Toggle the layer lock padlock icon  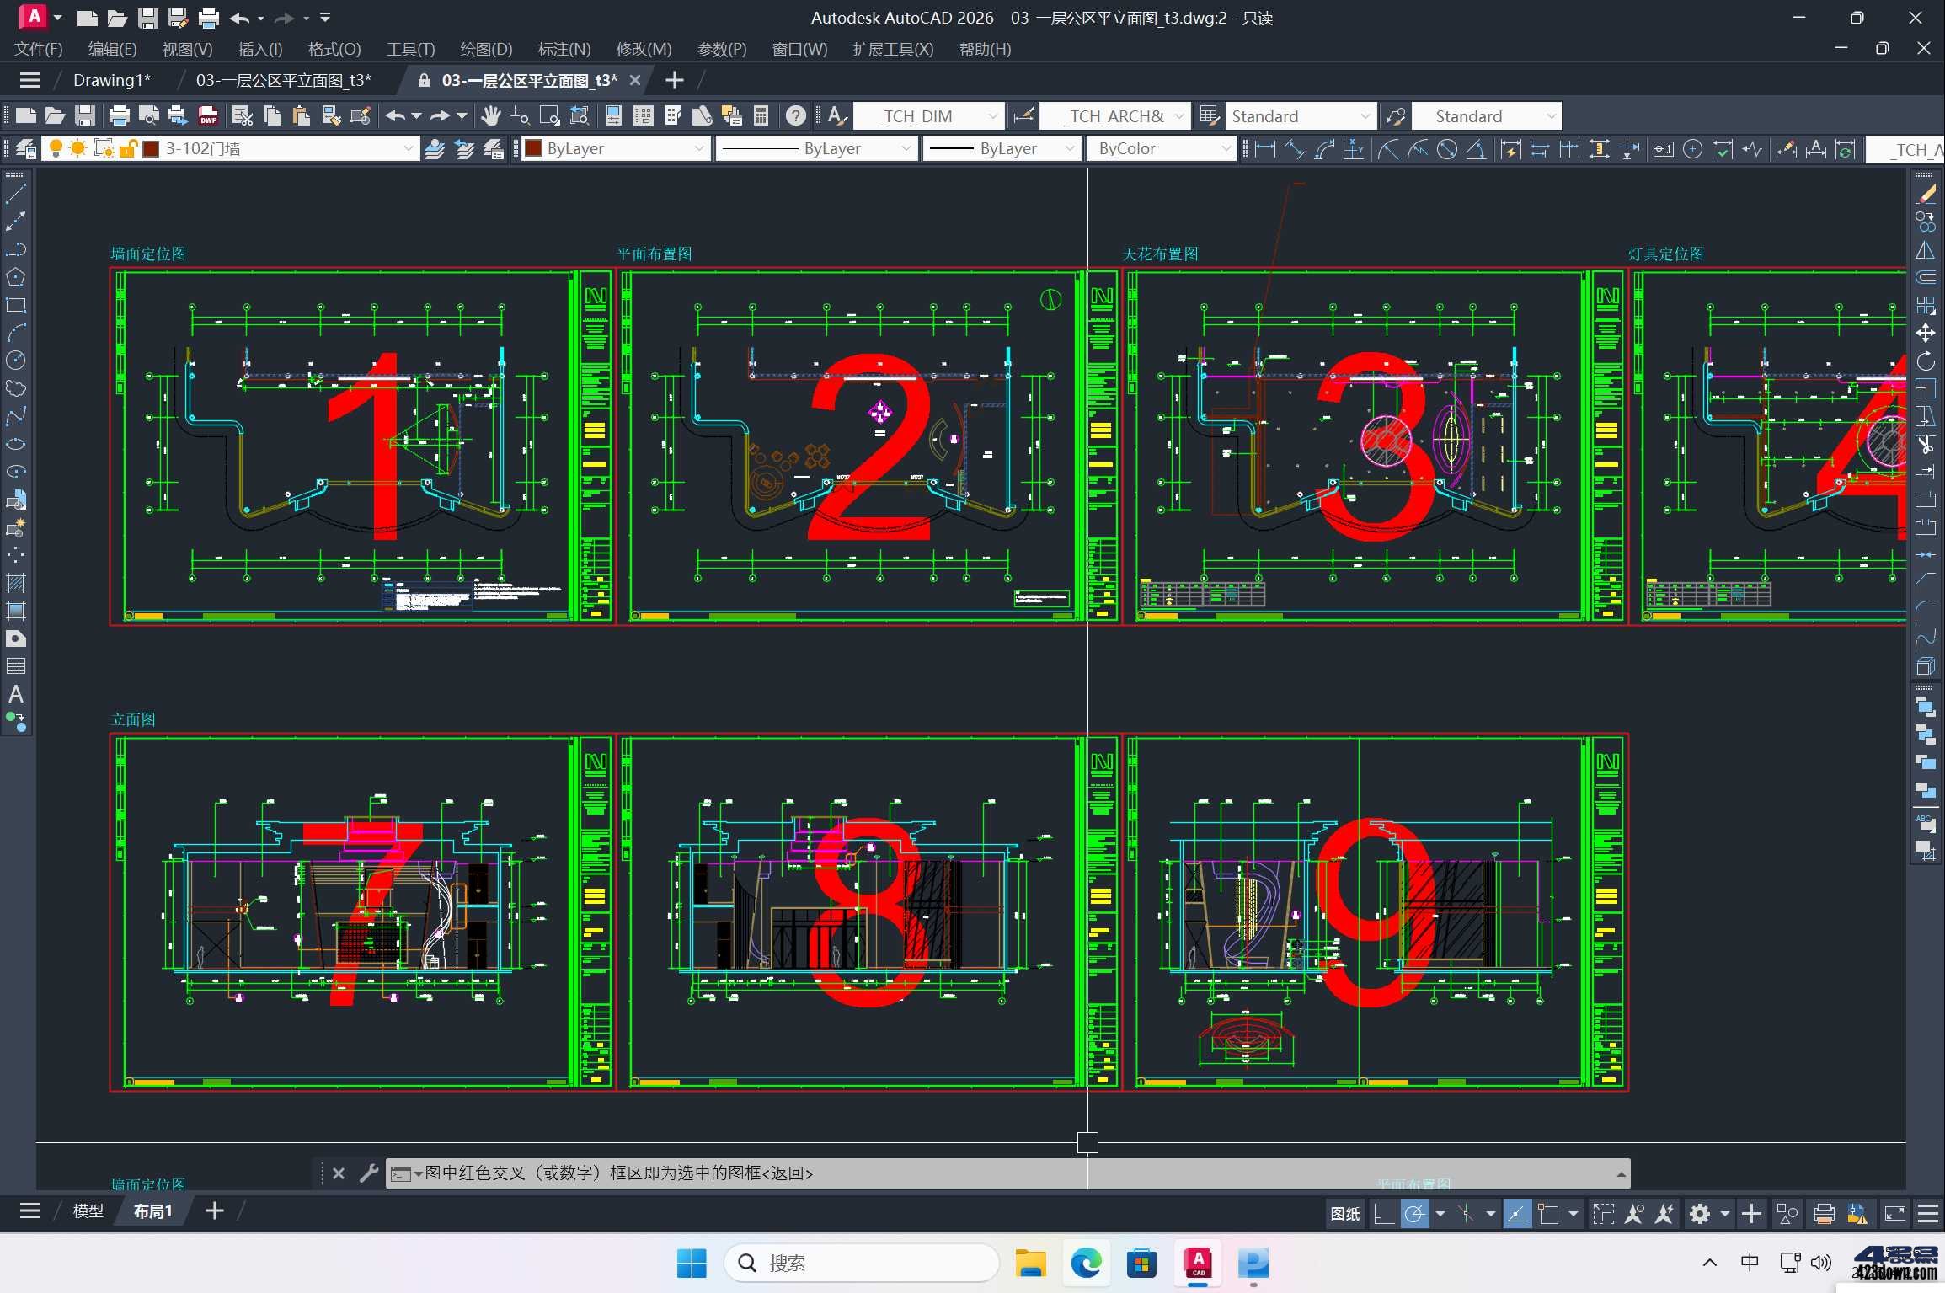point(128,149)
